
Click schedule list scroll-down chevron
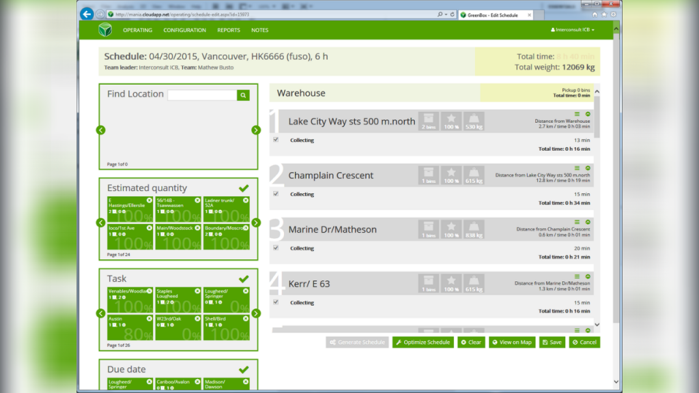(x=597, y=325)
